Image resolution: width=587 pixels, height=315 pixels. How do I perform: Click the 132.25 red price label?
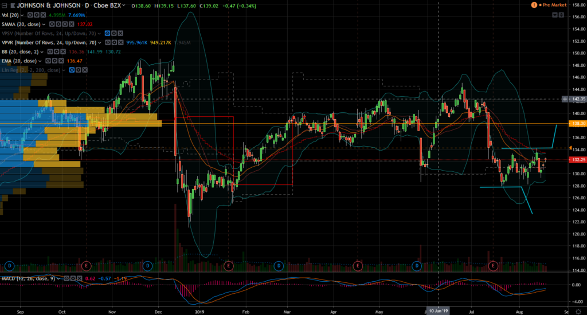pos(578,160)
